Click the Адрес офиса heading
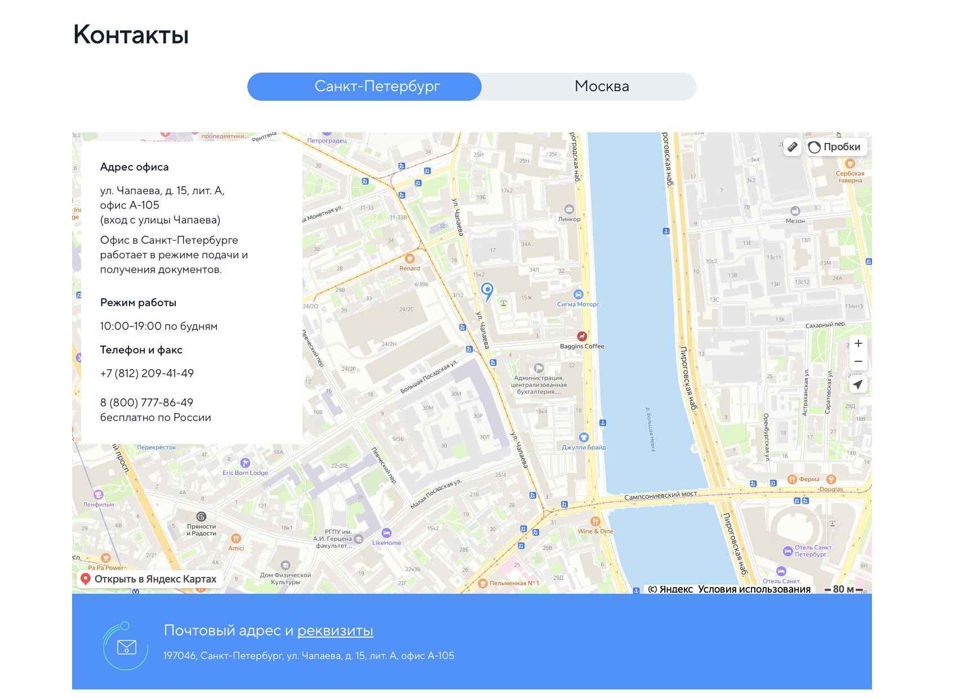970x699 pixels. [135, 167]
